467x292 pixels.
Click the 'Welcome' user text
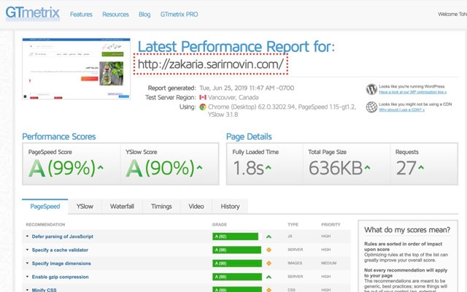[x=452, y=14]
